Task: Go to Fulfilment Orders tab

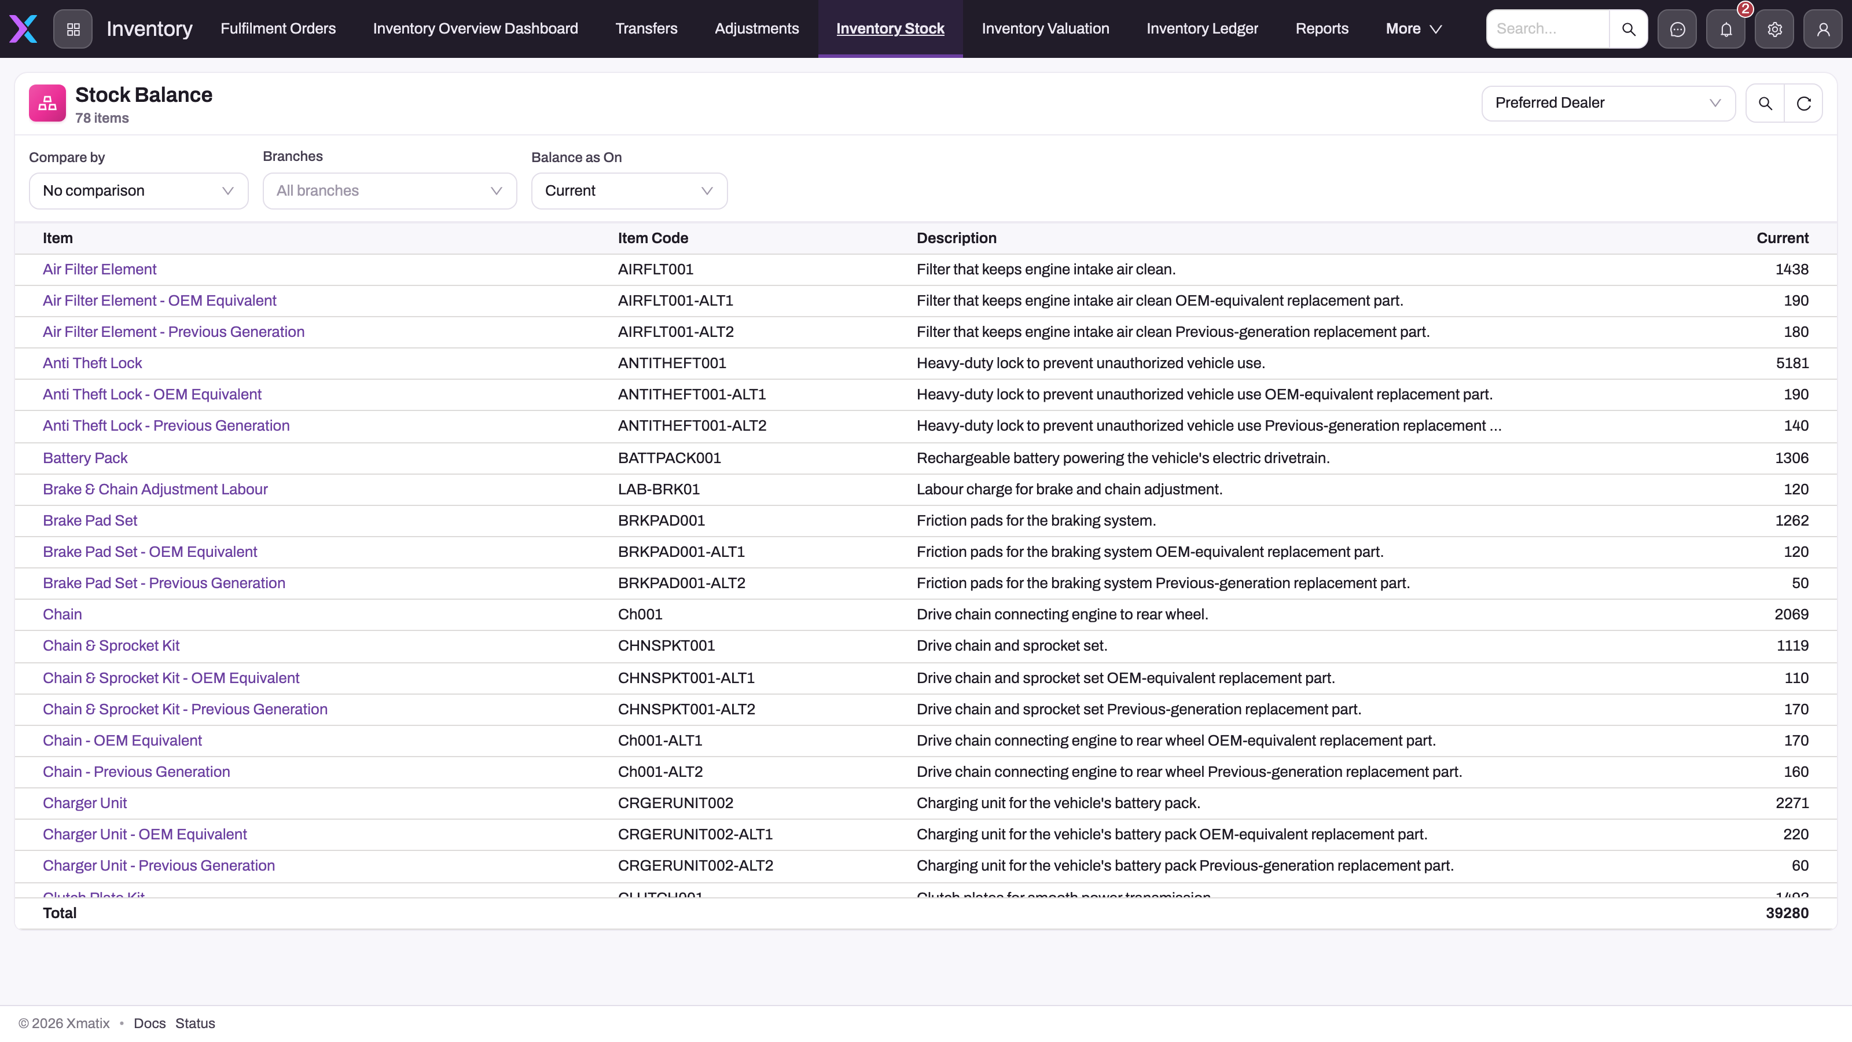Action: 278,29
